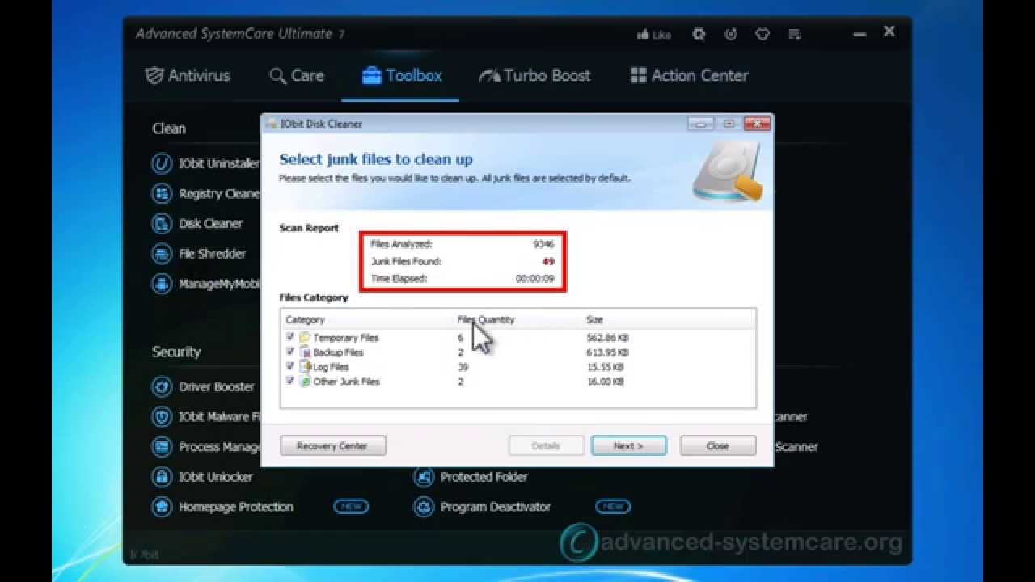Viewport: 1035px width, 582px height.
Task: Go to the Action Center tab
Action: coord(689,76)
